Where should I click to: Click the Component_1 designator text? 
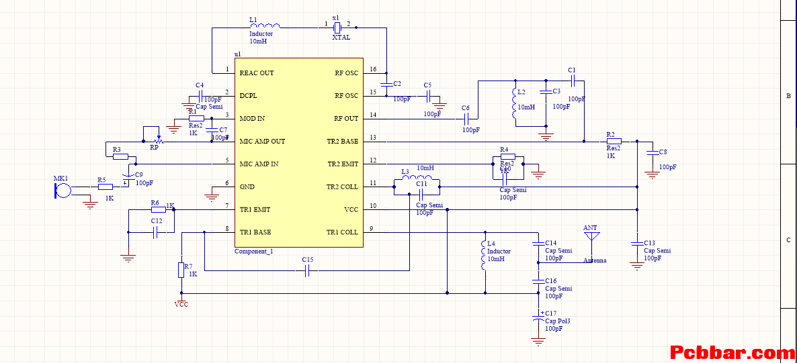(x=253, y=252)
